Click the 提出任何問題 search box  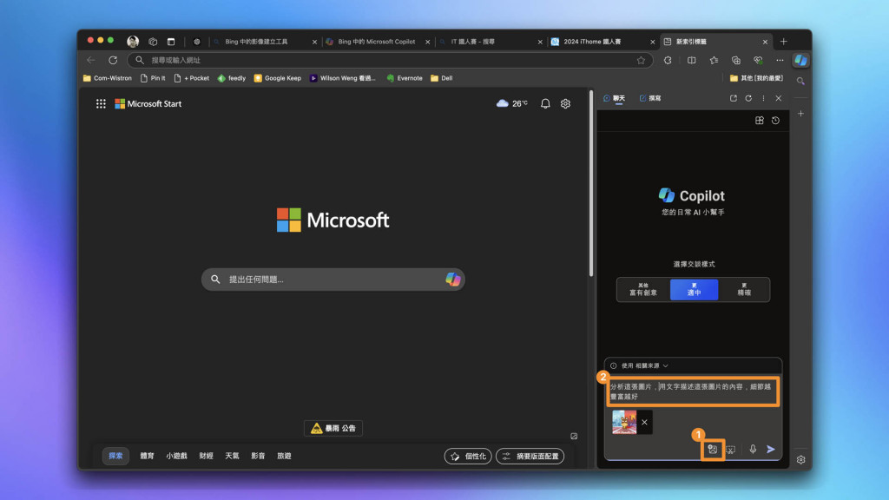click(333, 280)
